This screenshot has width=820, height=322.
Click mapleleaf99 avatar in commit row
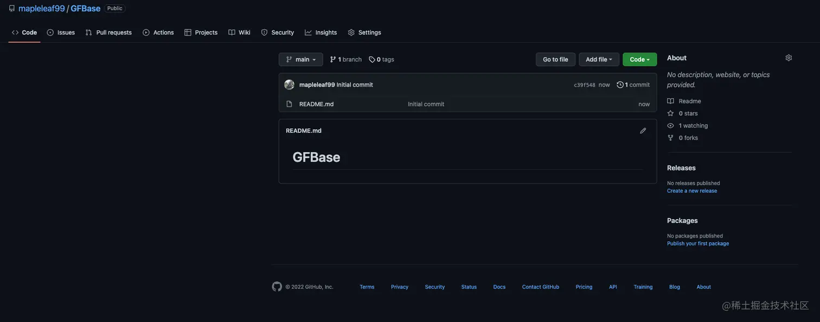coord(289,84)
